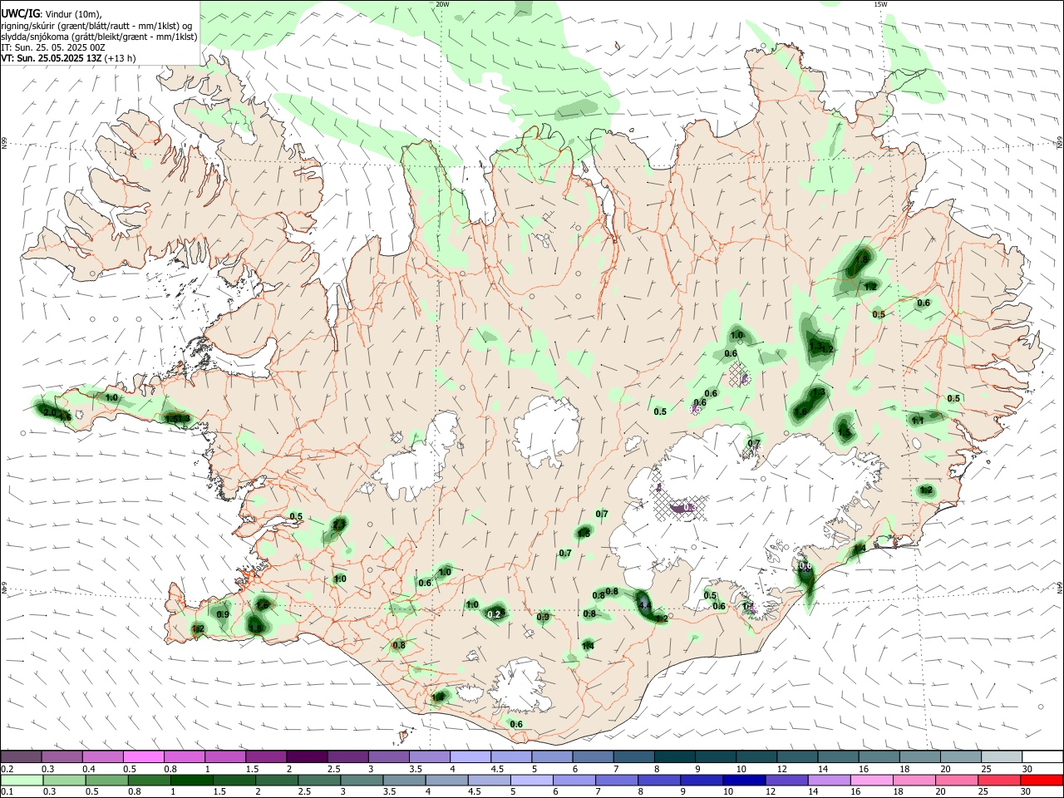Select the dark teal swatch labeled 8 in upper scale
This screenshot has width=1064, height=798.
click(x=673, y=756)
